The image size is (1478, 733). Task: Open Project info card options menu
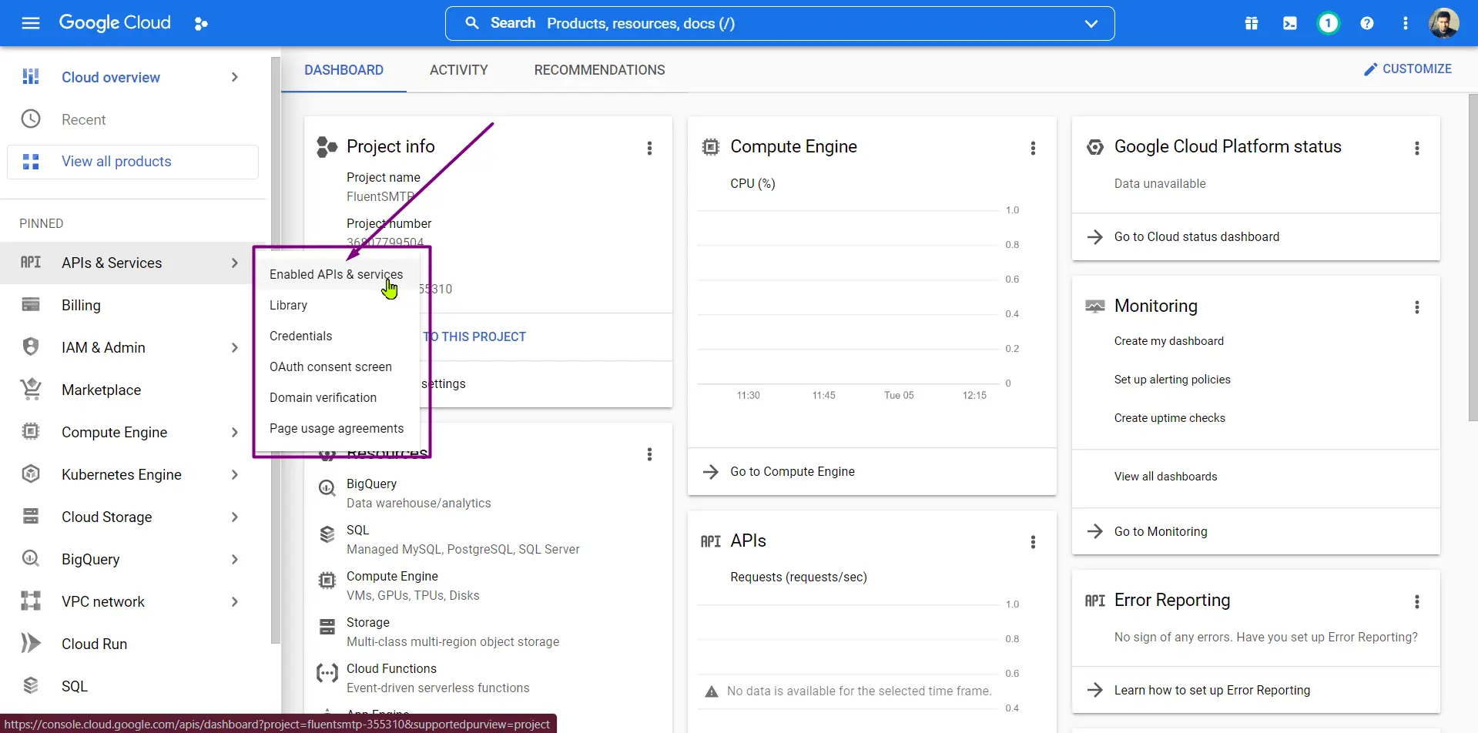649,148
